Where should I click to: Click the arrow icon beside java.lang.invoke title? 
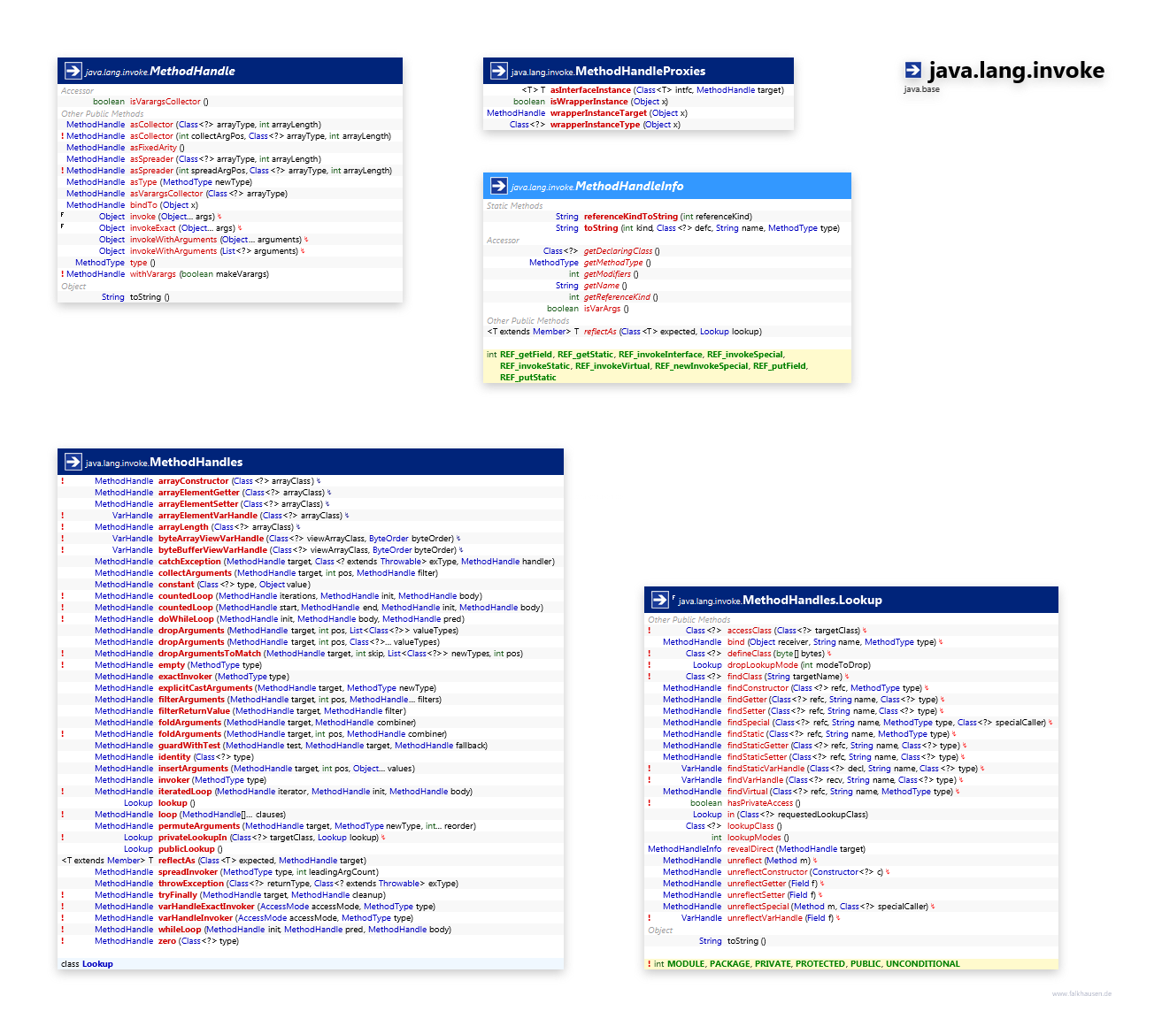click(x=913, y=70)
